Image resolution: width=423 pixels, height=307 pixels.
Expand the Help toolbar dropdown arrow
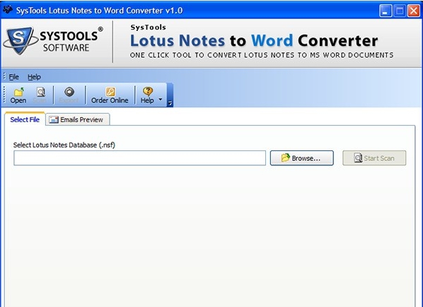click(x=161, y=100)
